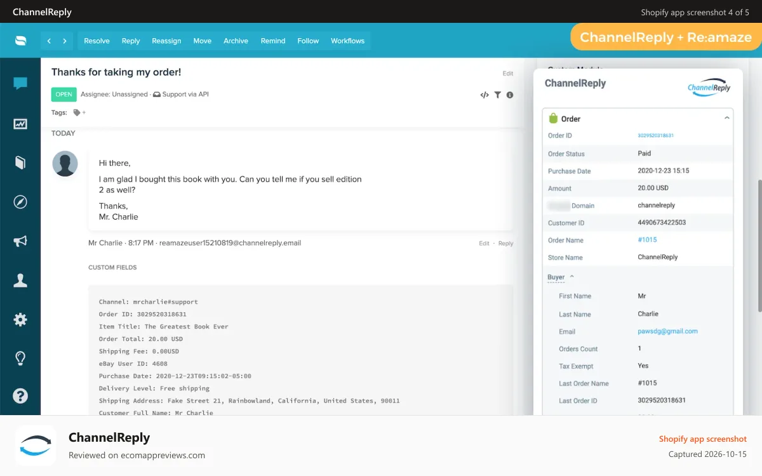The image size is (762, 476).
Task: Click the Order Status value Paid
Action: 645,154
